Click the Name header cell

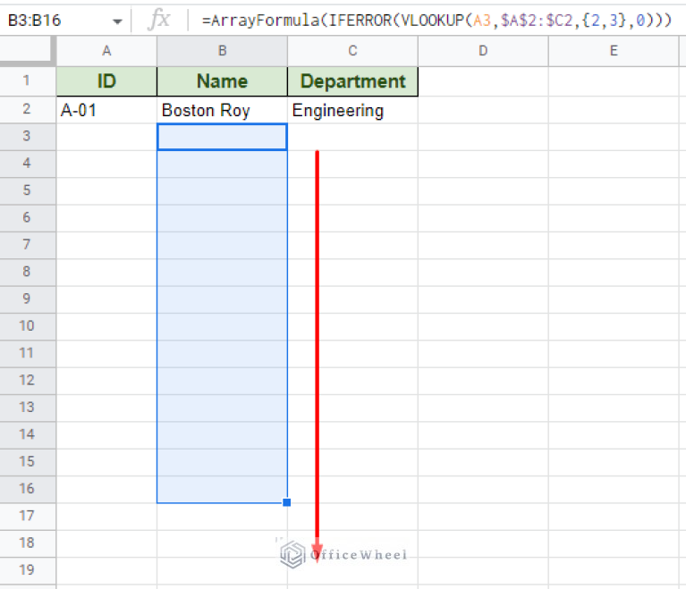pos(222,81)
